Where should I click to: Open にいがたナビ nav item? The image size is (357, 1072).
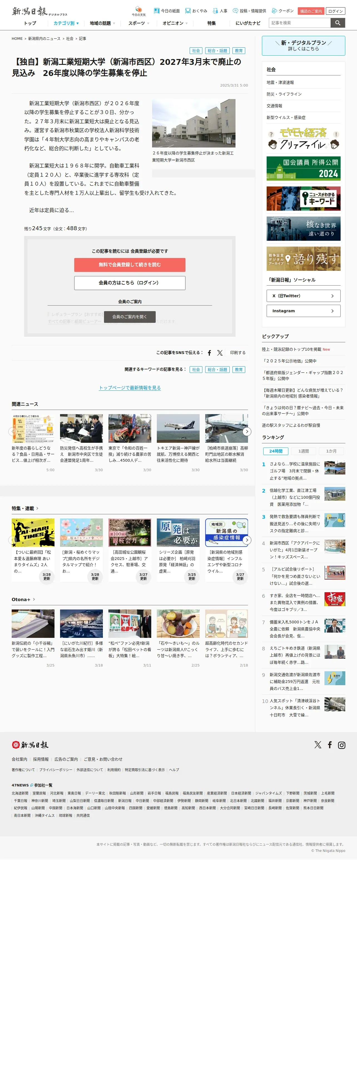pyautogui.click(x=248, y=23)
